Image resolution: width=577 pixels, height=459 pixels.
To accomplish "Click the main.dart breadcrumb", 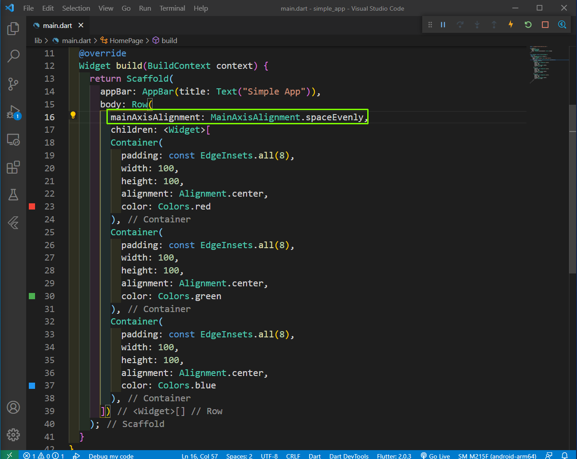I will 76,40.
